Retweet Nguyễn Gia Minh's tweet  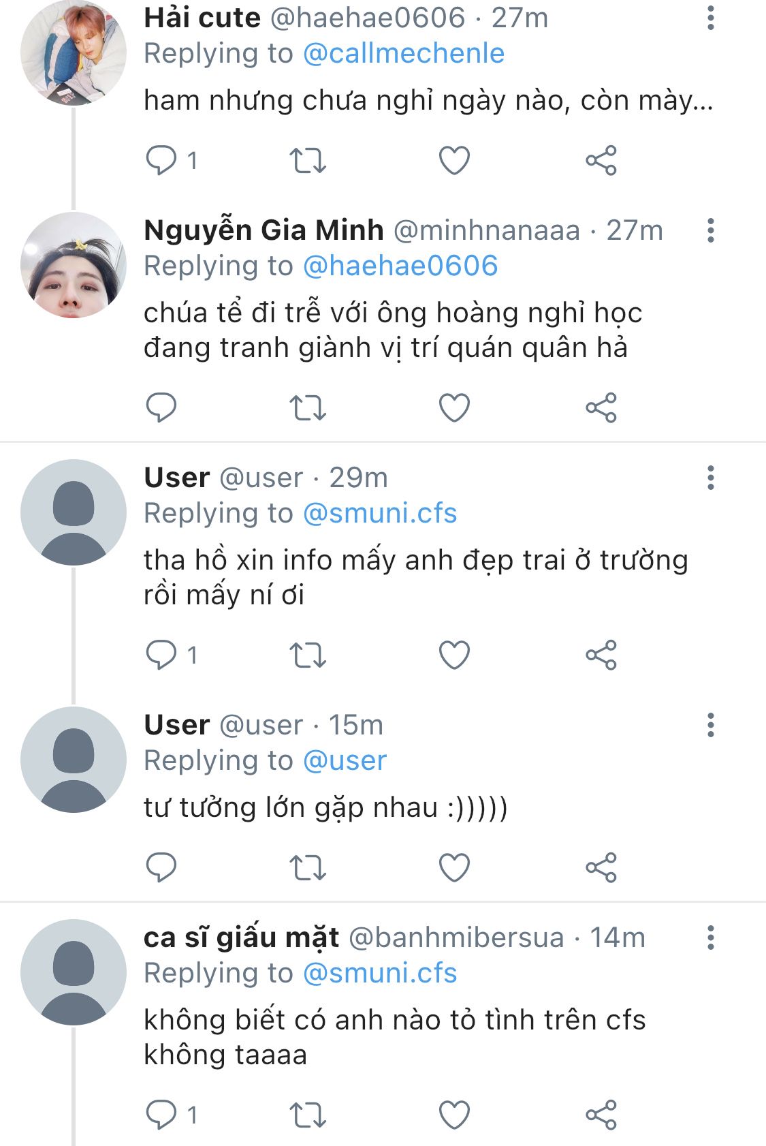(308, 408)
